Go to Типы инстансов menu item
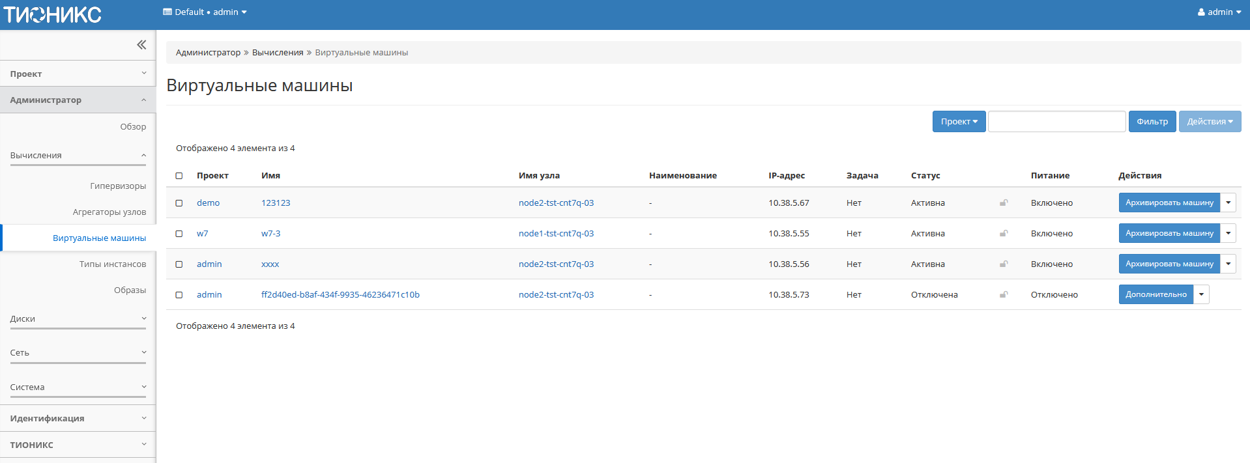 click(x=113, y=264)
